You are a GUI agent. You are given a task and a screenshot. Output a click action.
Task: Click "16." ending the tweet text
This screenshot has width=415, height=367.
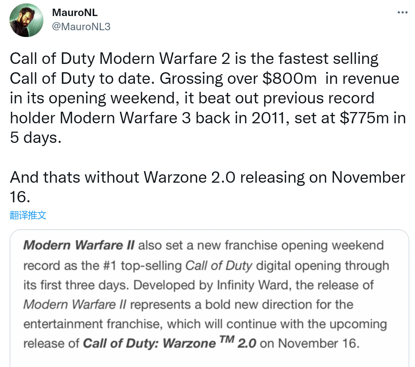pos(20,197)
